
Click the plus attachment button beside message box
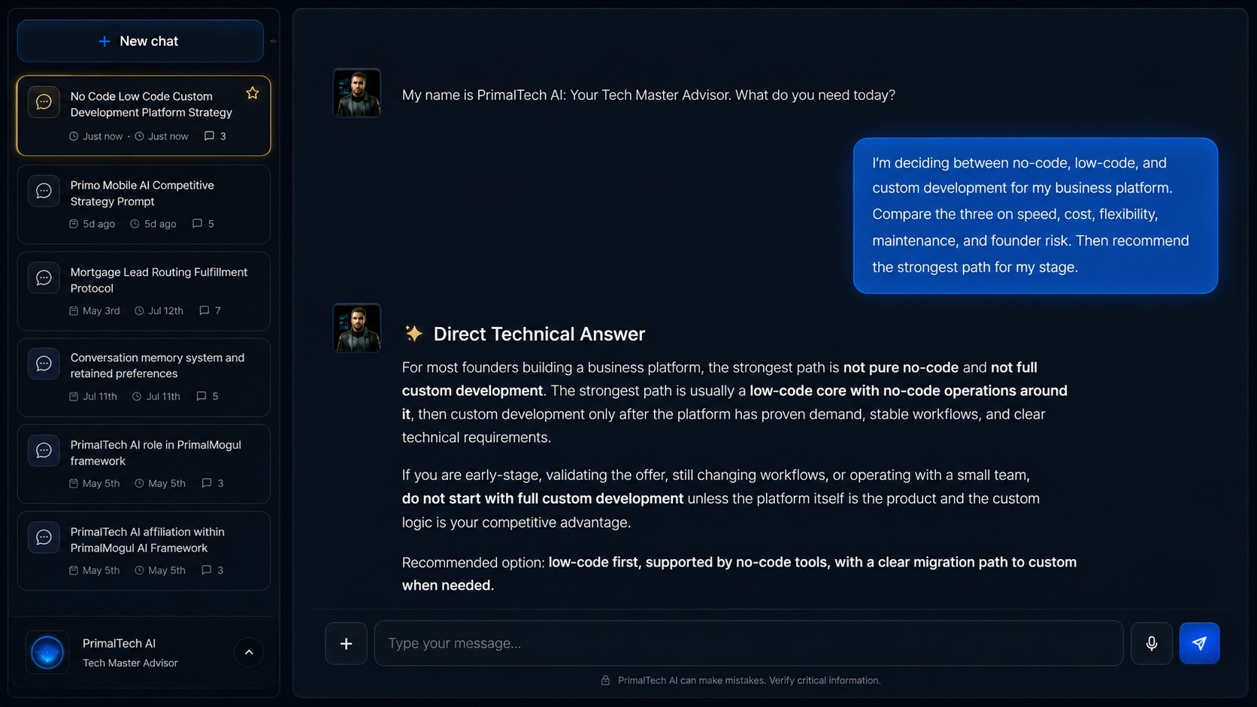346,643
